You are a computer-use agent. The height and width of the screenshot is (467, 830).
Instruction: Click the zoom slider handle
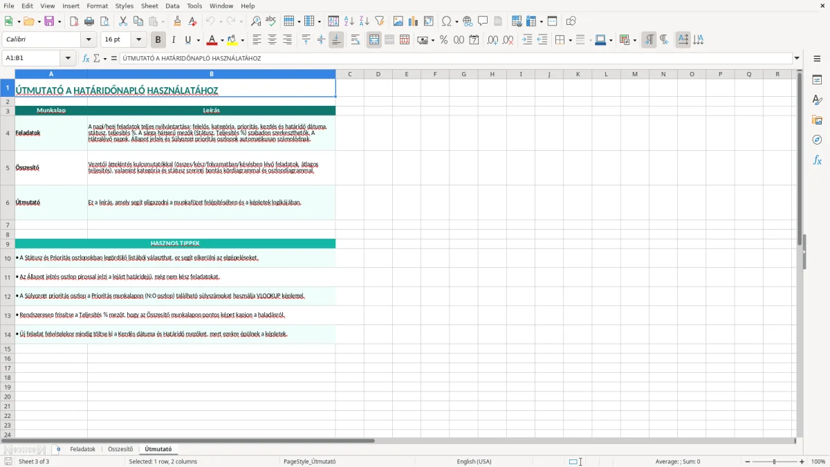tap(775, 461)
